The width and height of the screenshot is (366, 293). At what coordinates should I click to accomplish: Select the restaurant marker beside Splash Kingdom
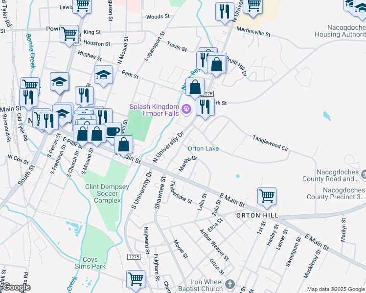coord(205,108)
